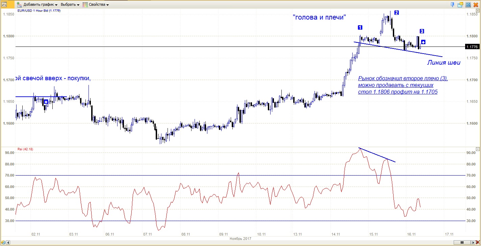
Task: Select the "голова и плечи" text label
Action: point(320,18)
